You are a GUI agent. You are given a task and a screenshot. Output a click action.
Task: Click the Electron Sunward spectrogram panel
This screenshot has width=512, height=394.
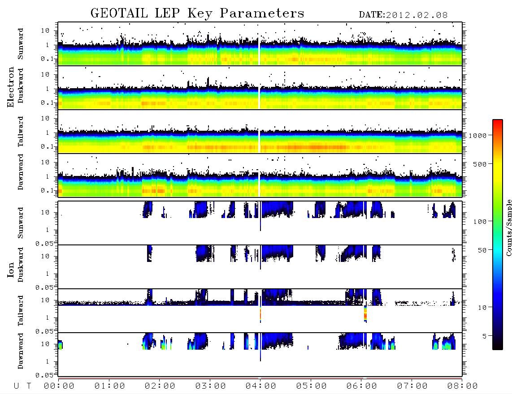pyautogui.click(x=260, y=44)
